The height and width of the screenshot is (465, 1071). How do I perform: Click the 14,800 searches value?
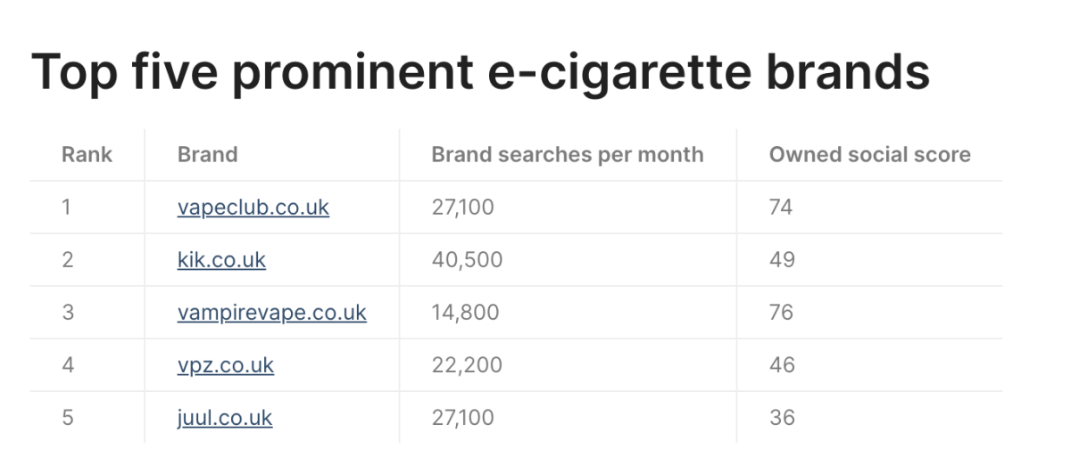[465, 313]
